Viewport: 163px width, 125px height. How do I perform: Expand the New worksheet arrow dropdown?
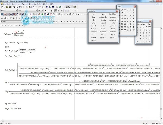coord(4,7)
